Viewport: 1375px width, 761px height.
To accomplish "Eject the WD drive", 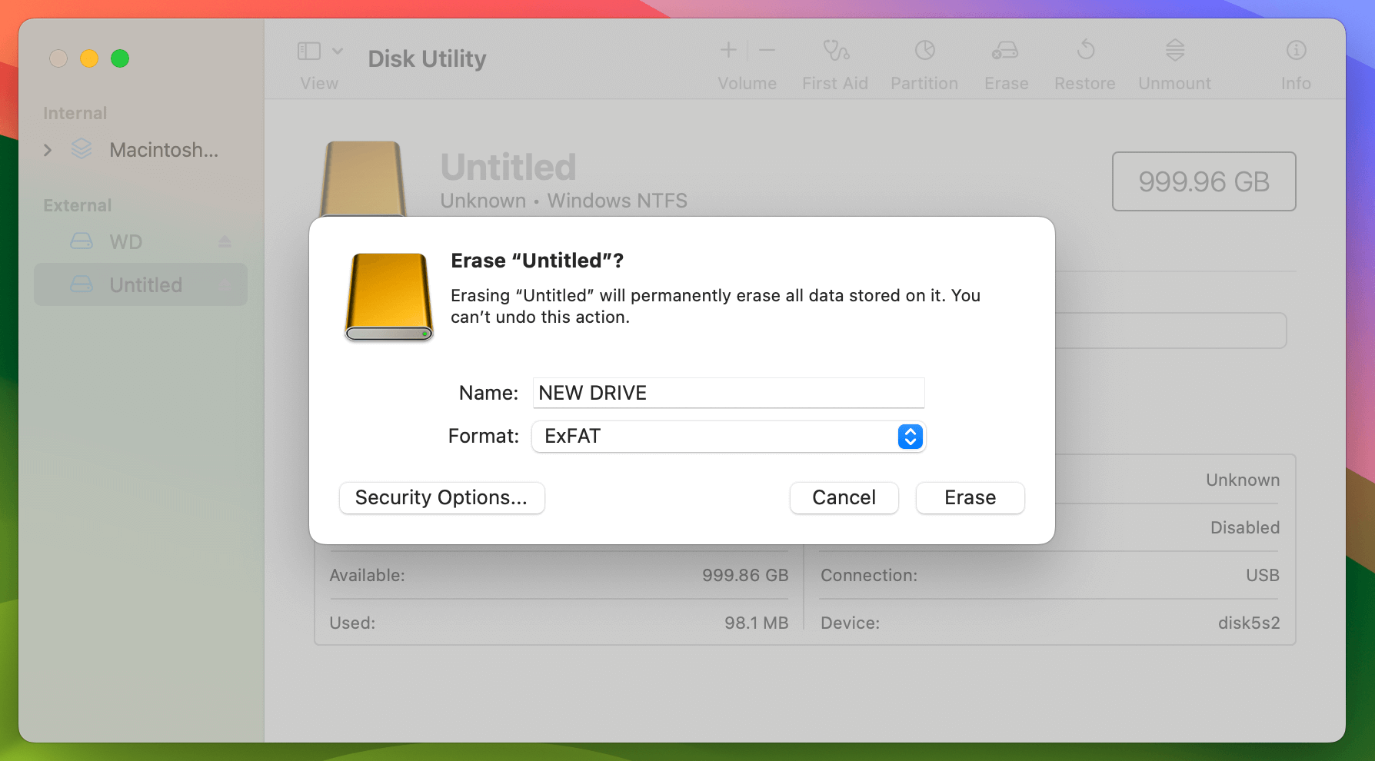I will click(224, 241).
